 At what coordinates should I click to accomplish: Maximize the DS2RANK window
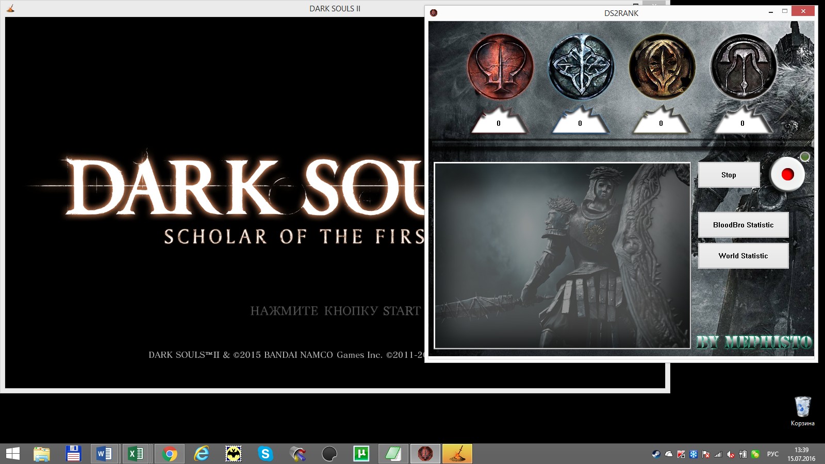785,11
